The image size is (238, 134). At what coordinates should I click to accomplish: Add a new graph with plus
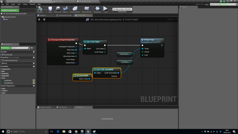34,52
